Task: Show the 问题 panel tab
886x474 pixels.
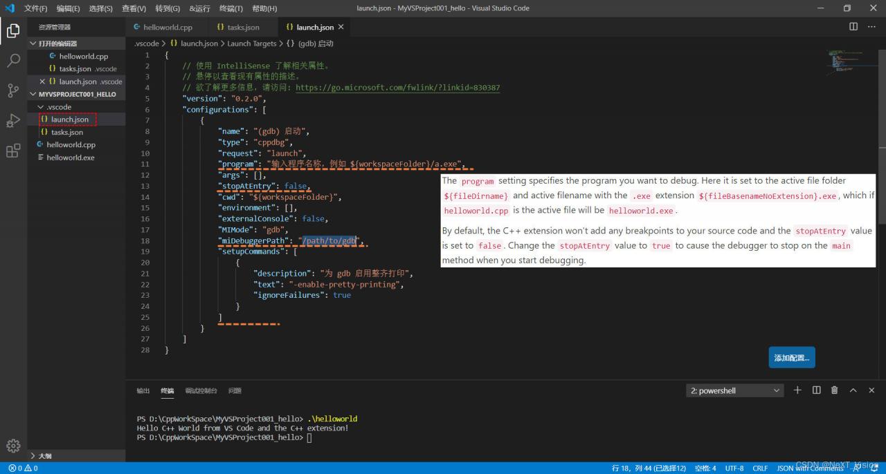Action: (235, 390)
